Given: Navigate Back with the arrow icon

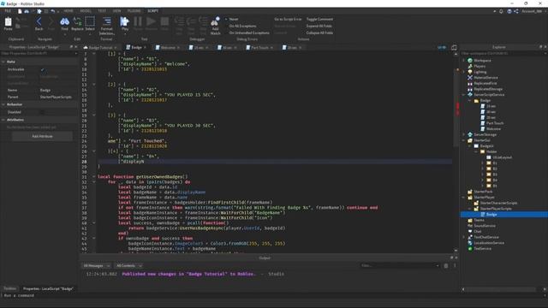Looking at the screenshot, I should tap(39, 22).
